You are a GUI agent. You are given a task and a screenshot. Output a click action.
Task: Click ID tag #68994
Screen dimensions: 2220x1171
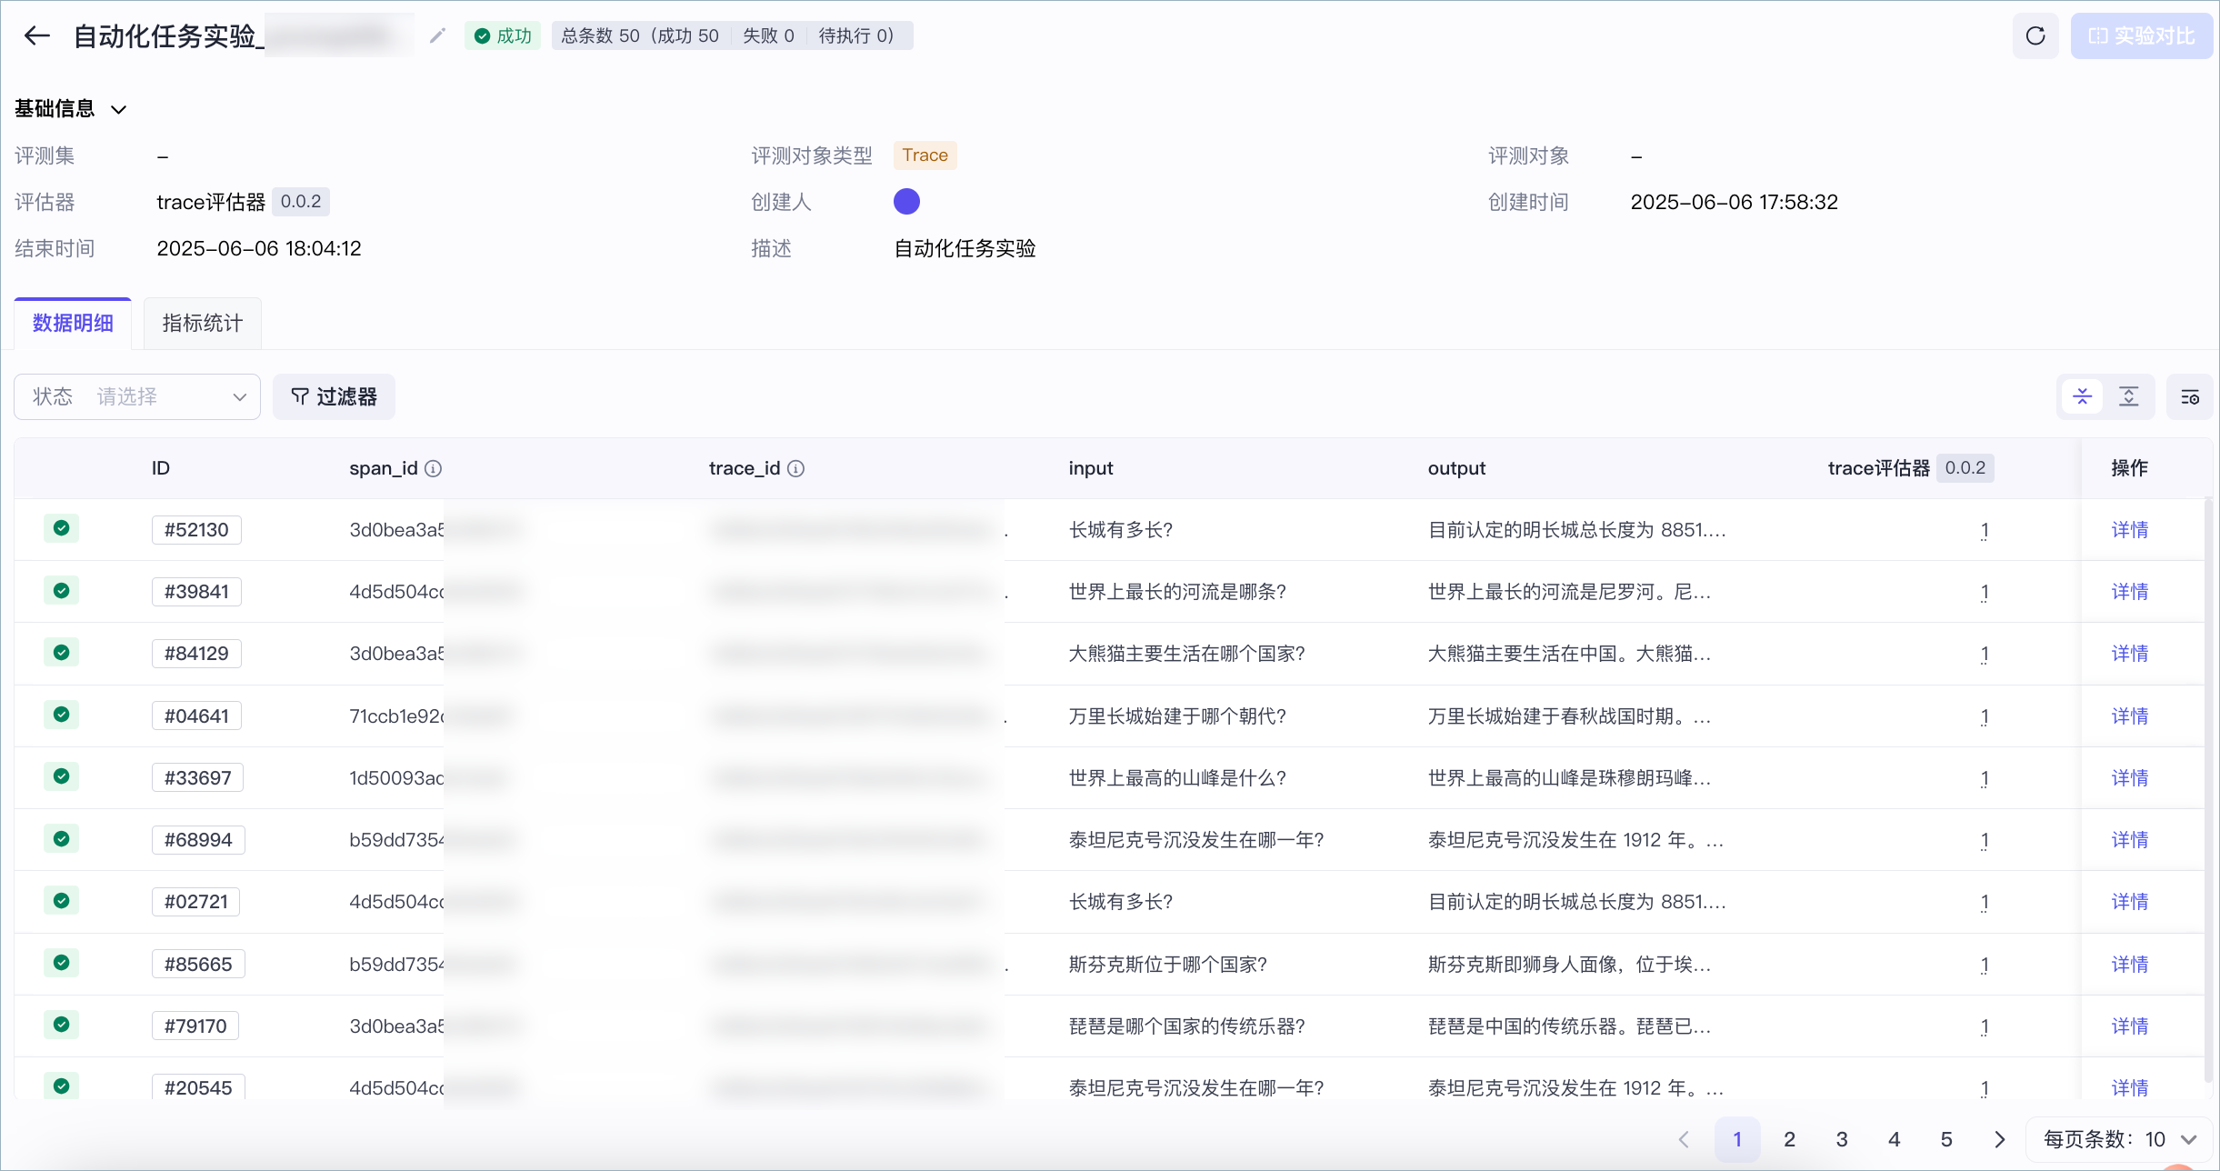click(198, 839)
